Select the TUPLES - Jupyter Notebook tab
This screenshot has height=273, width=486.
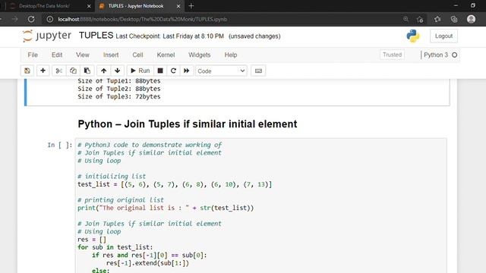[136, 6]
